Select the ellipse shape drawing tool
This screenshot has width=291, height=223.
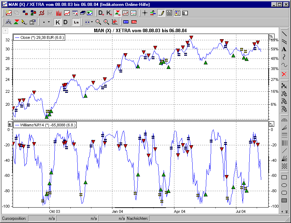click(x=284, y=185)
